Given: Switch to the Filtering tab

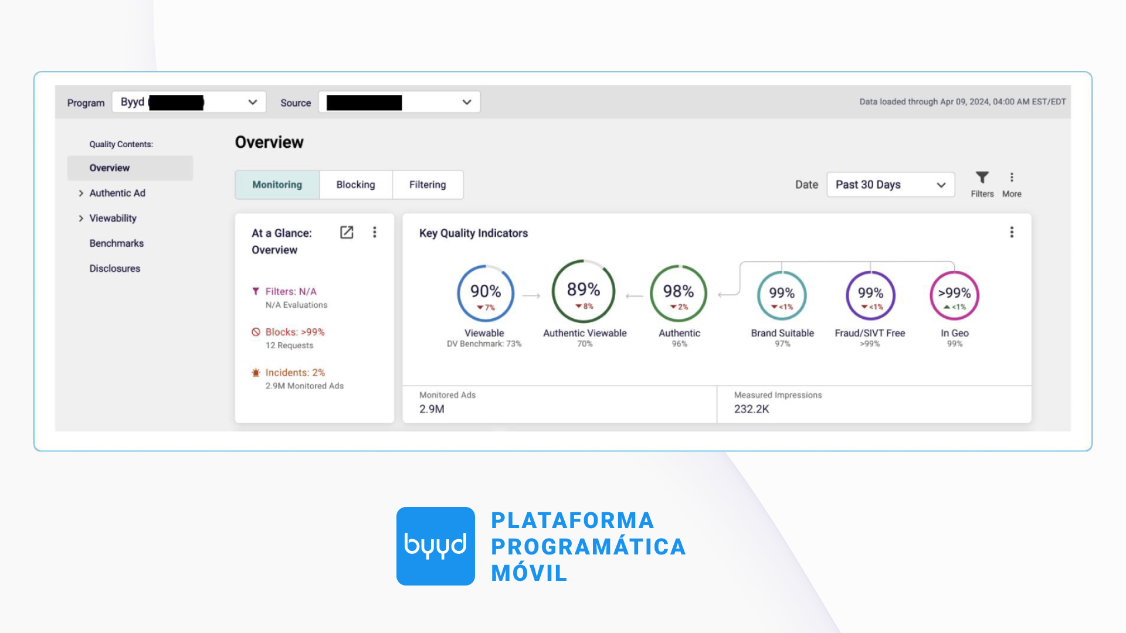Looking at the screenshot, I should [x=428, y=185].
